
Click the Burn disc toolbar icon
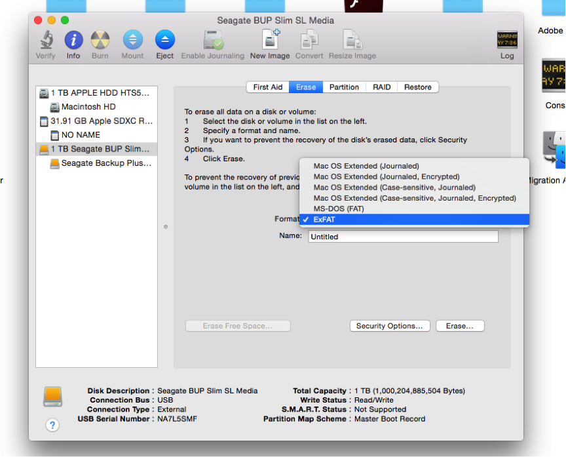click(100, 39)
